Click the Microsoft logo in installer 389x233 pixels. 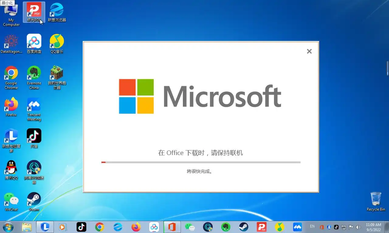[x=200, y=96]
